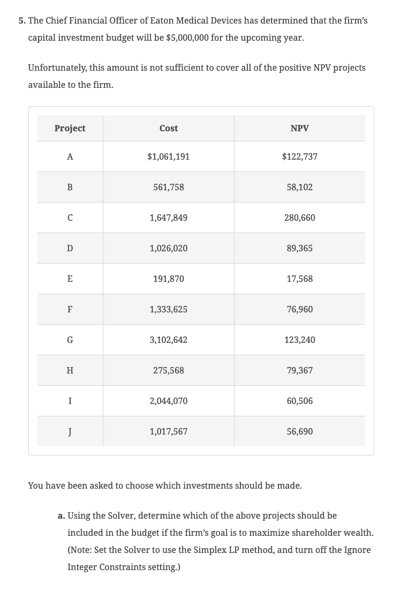Click Project F's NPV of 76,960
Viewport: 416px width, 591px height.
point(299,309)
